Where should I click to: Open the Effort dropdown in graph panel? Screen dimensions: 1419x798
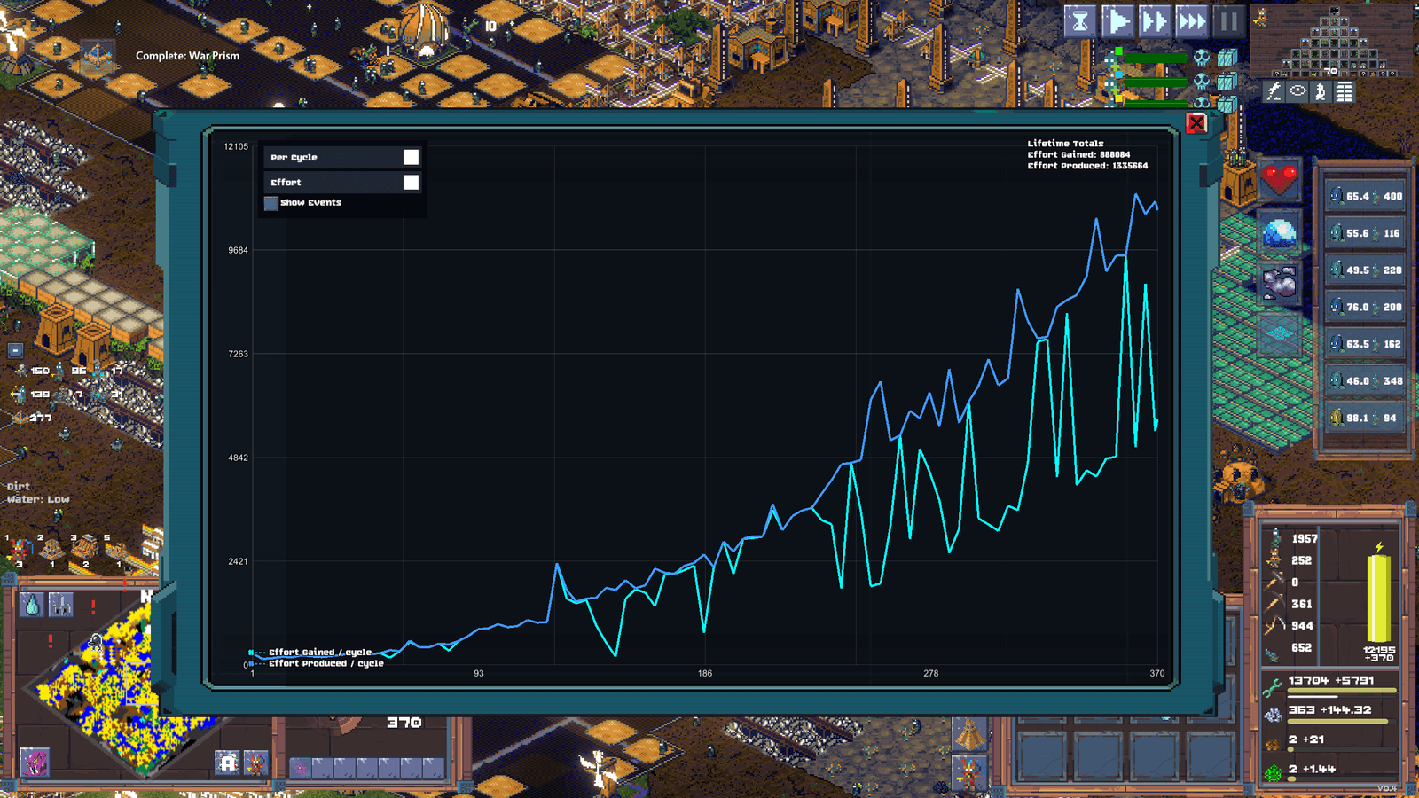coord(343,182)
